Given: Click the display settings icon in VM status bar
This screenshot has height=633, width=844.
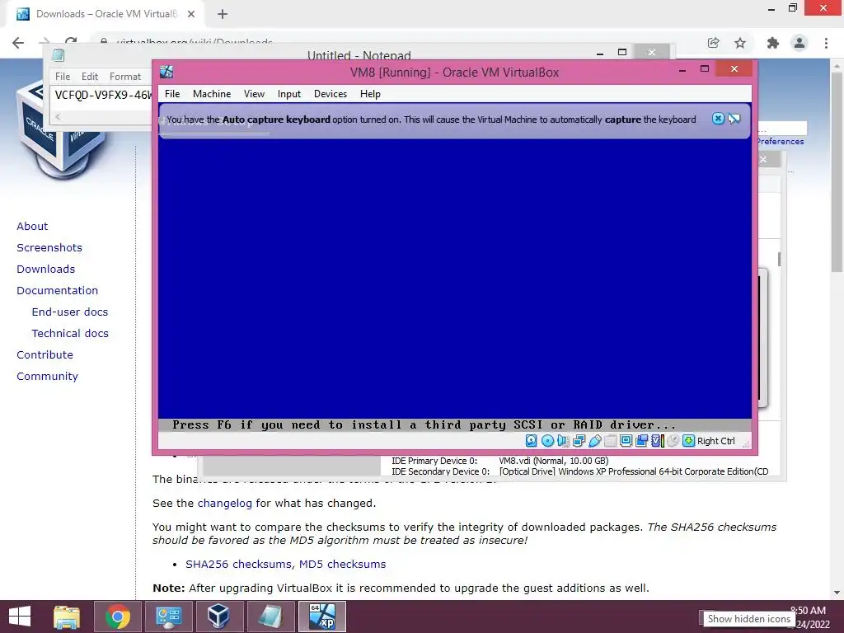Looking at the screenshot, I should [626, 441].
